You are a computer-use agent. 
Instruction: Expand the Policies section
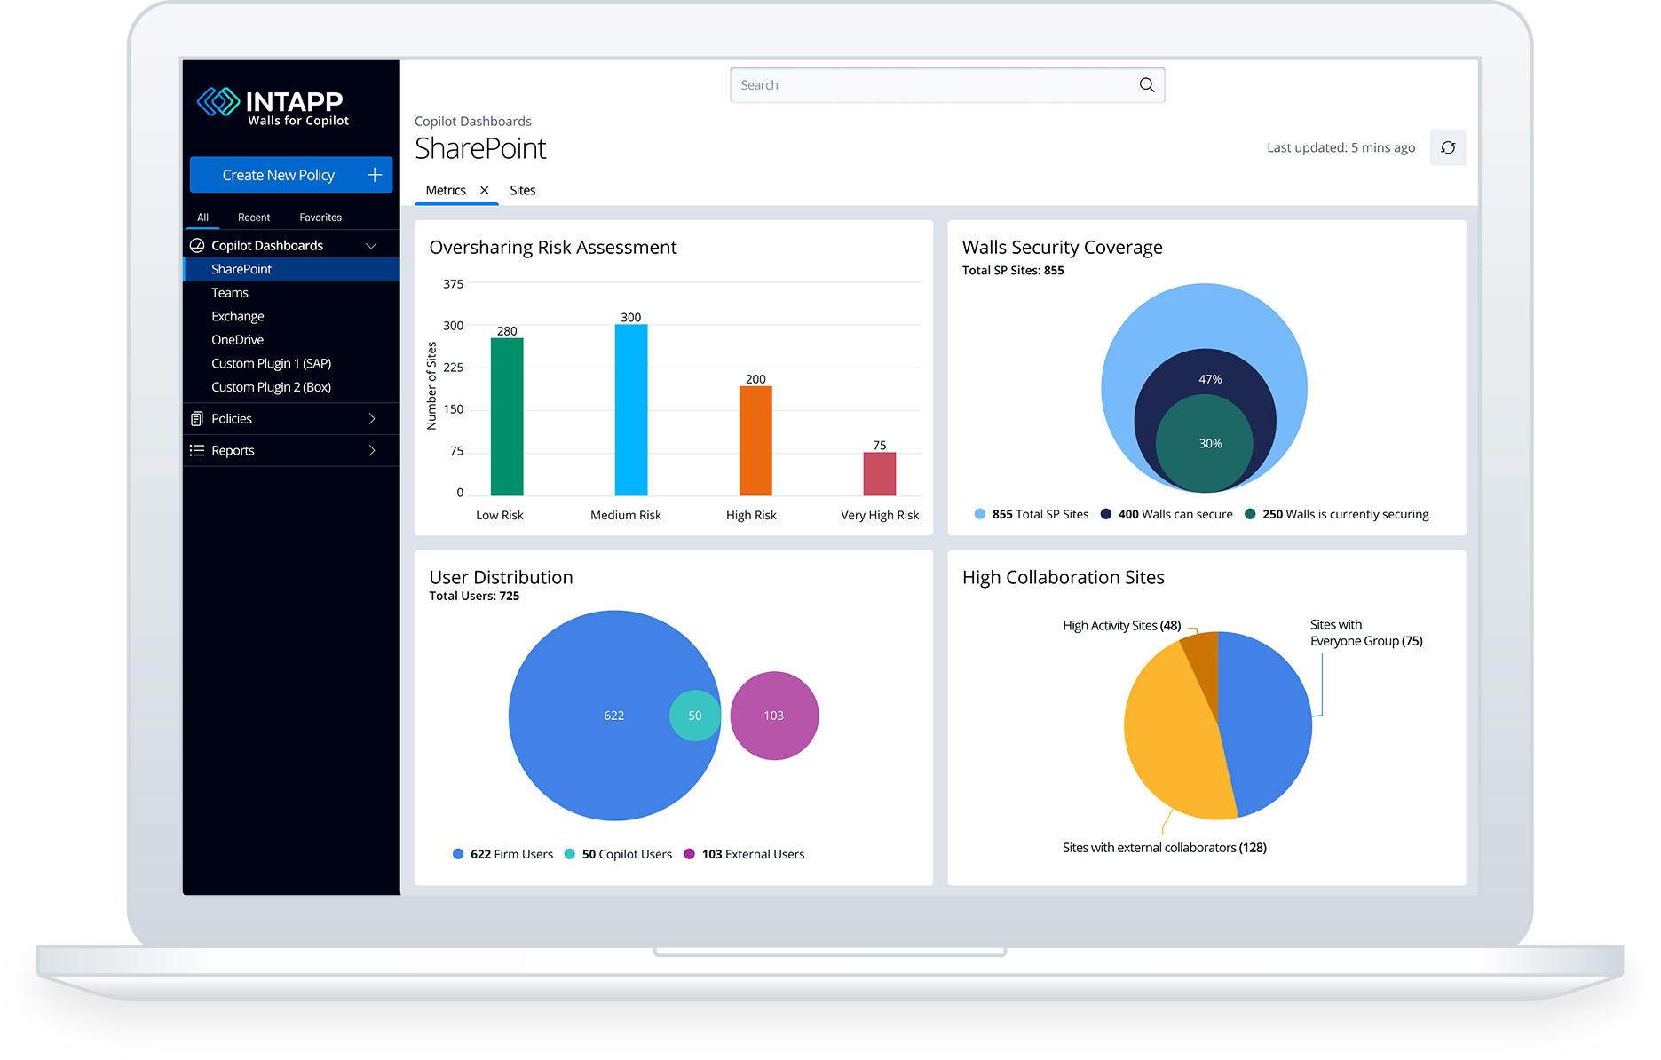(x=374, y=418)
